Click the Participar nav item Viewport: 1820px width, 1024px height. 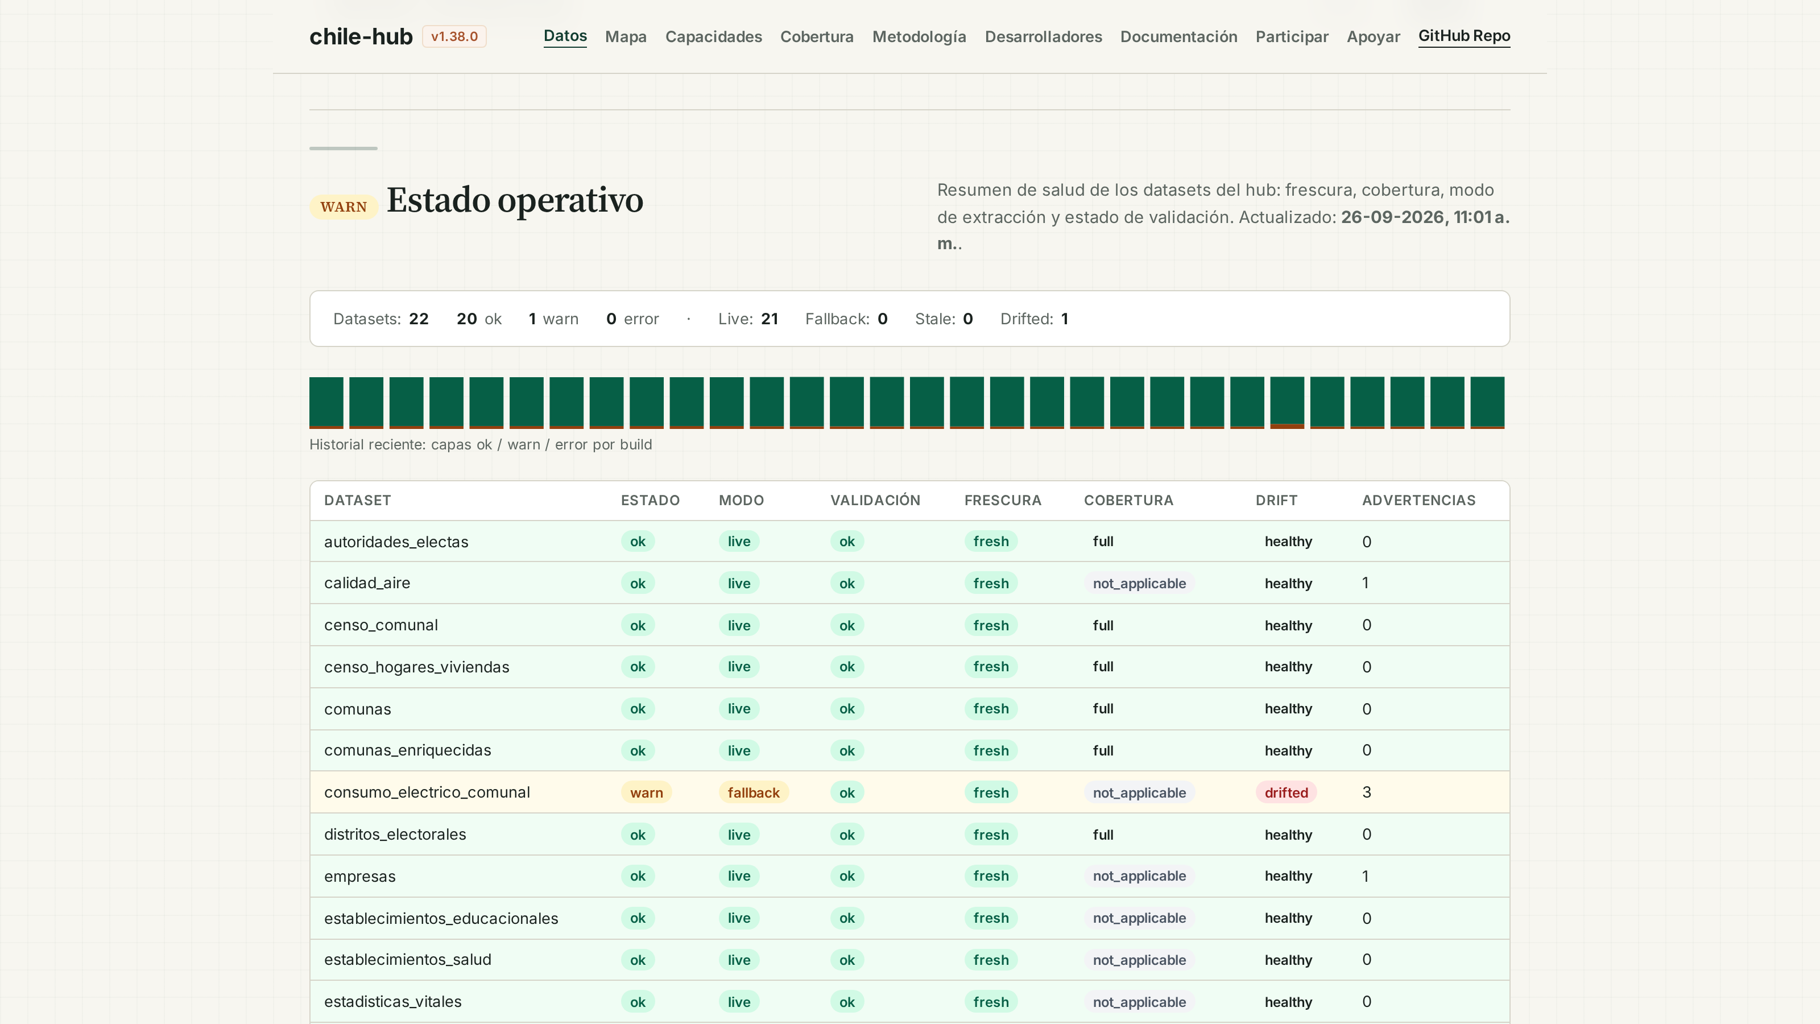tap(1292, 37)
